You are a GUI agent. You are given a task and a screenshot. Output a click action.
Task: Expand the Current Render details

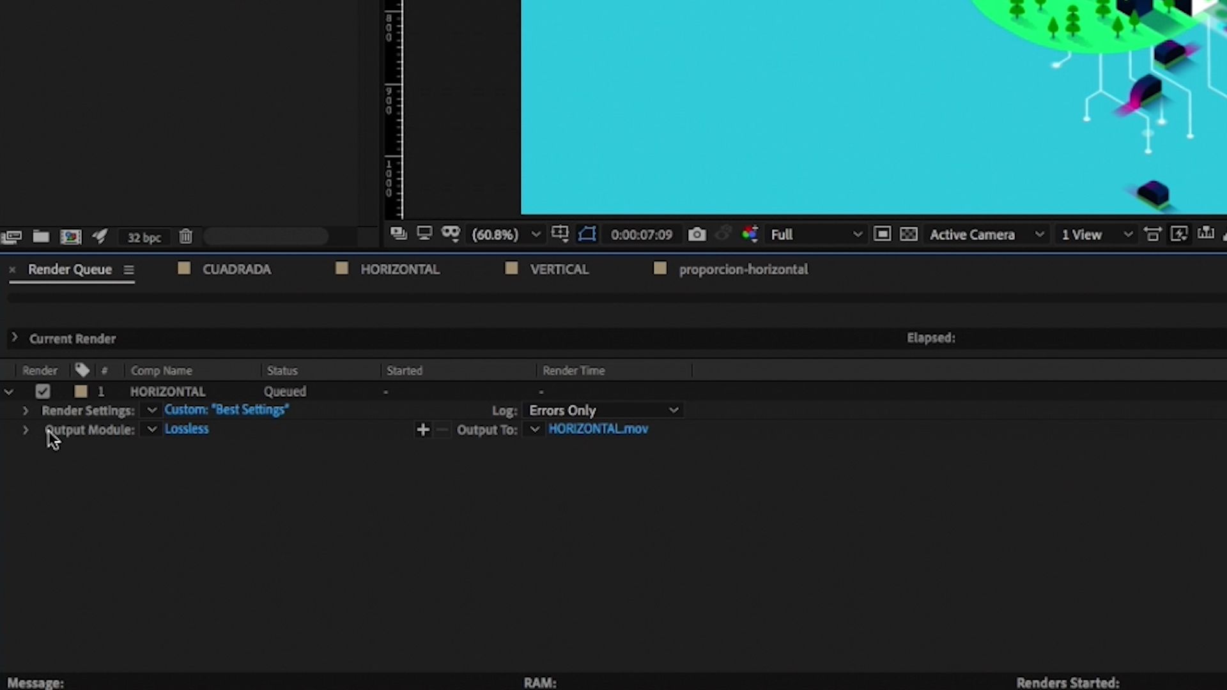tap(15, 337)
